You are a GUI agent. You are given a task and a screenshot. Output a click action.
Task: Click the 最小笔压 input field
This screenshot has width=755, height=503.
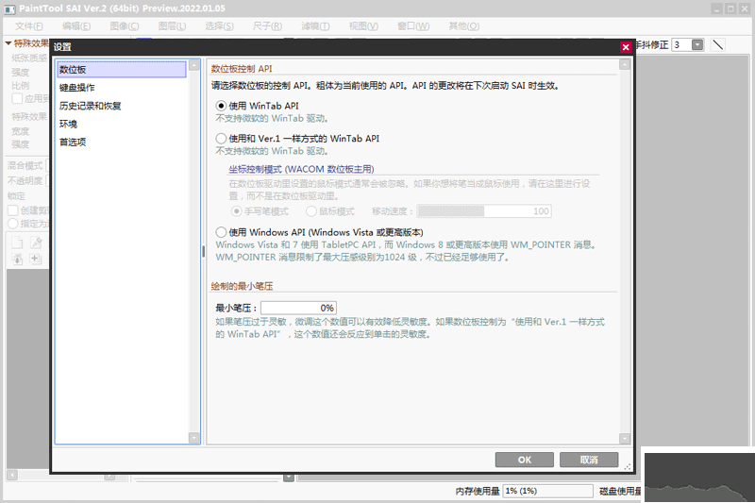click(x=298, y=308)
